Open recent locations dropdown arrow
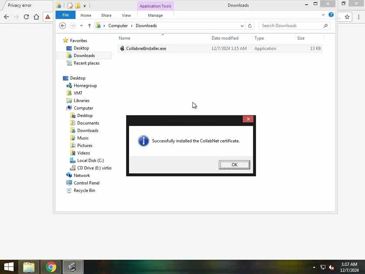 (81, 26)
